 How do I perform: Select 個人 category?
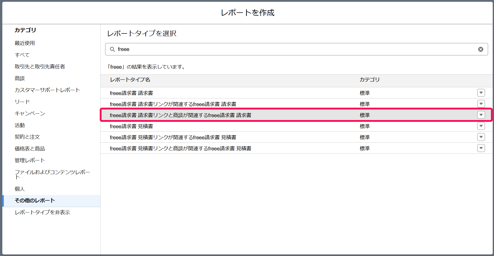[x=20, y=189]
